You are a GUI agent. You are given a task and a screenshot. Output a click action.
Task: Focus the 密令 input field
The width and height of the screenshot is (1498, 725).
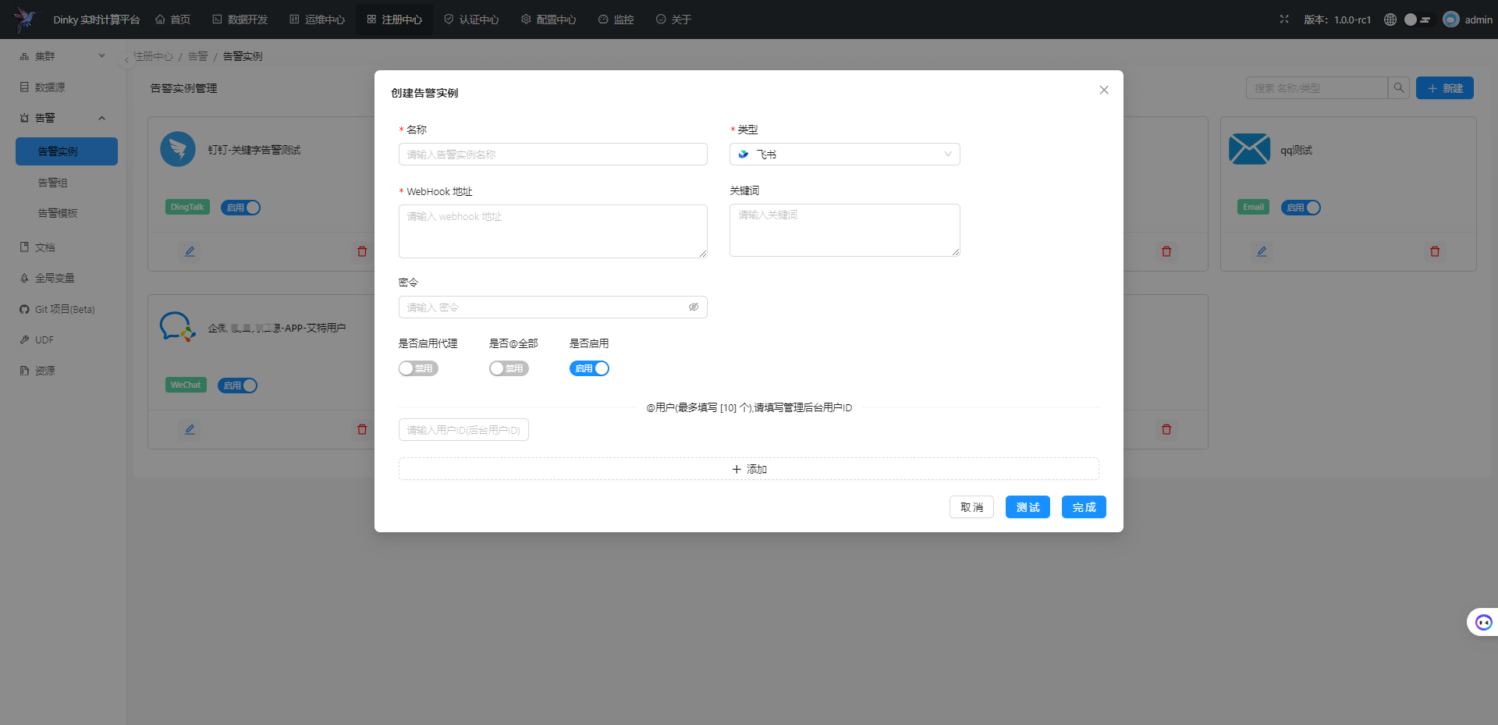[x=553, y=307]
